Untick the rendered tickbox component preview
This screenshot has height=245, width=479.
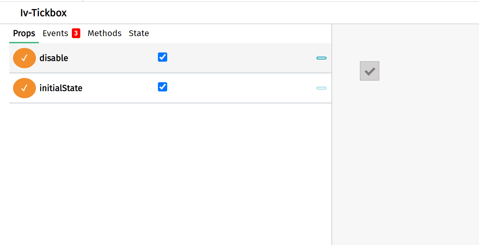369,71
